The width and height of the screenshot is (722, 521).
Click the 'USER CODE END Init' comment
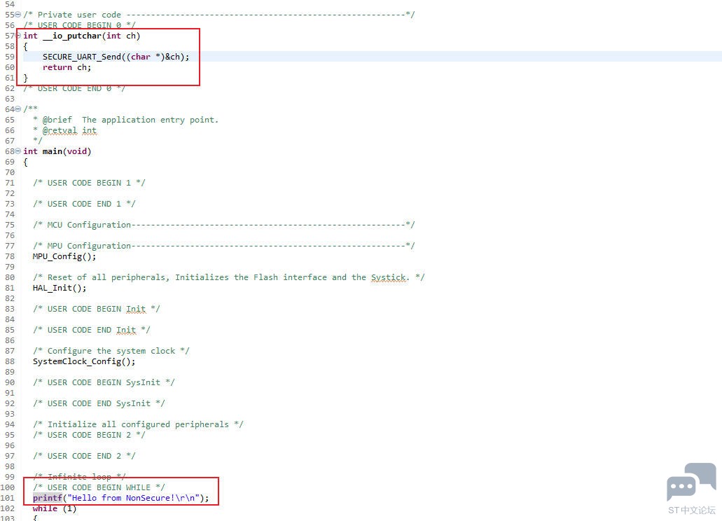click(x=92, y=330)
